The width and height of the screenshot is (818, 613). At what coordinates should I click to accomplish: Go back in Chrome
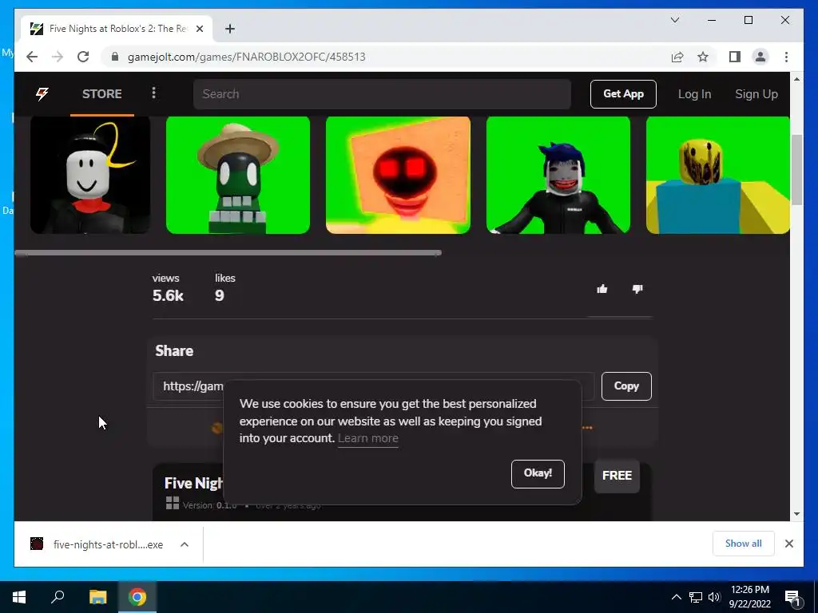(32, 57)
